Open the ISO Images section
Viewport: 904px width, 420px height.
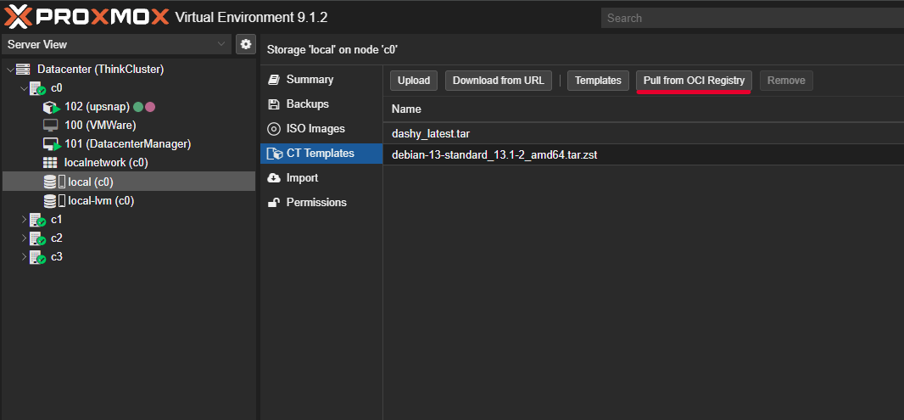(315, 129)
